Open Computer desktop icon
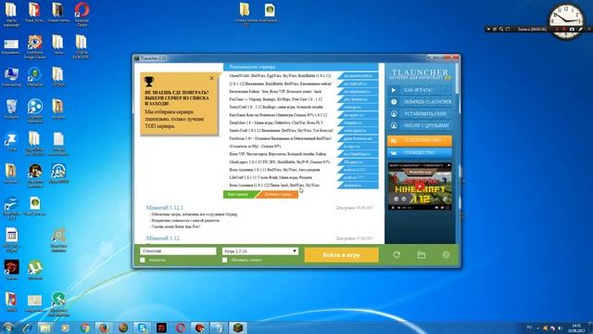 tap(11, 77)
